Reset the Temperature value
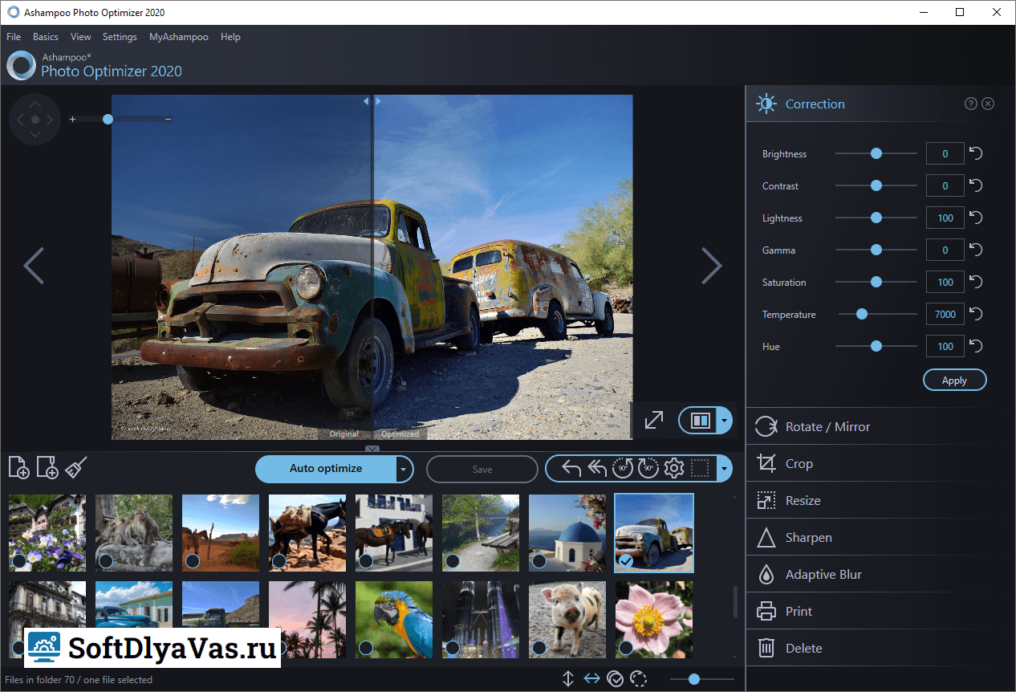1016x692 pixels. tap(976, 314)
